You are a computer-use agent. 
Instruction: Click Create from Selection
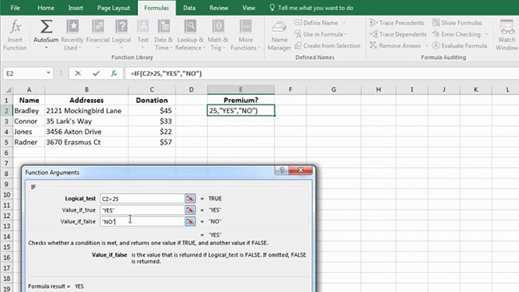(327, 45)
